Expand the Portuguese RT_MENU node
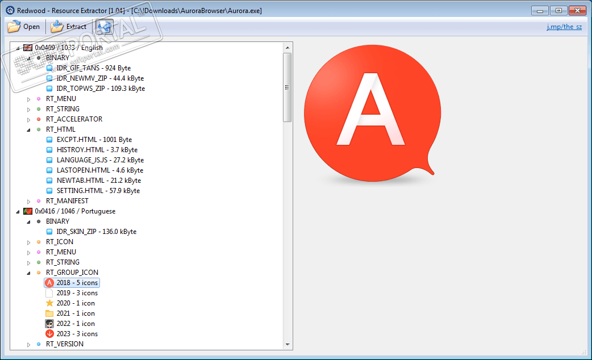592x360 pixels. click(x=29, y=253)
